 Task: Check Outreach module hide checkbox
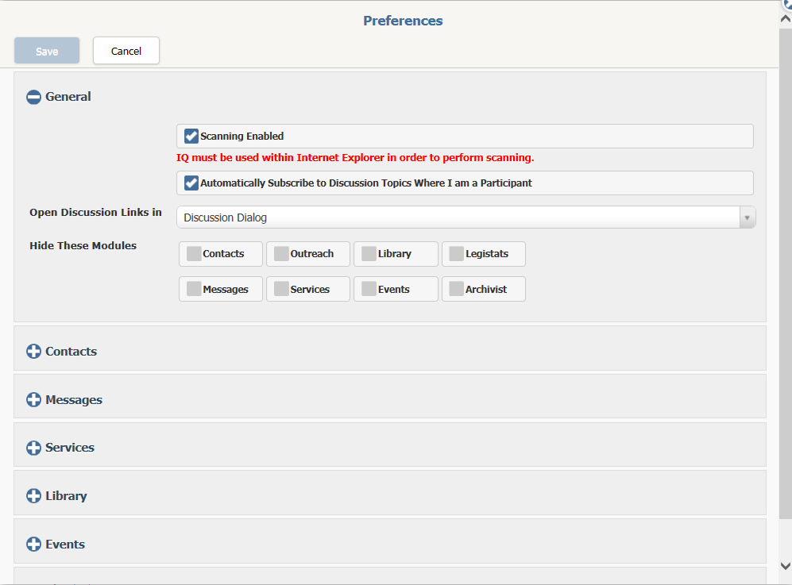[x=281, y=253]
